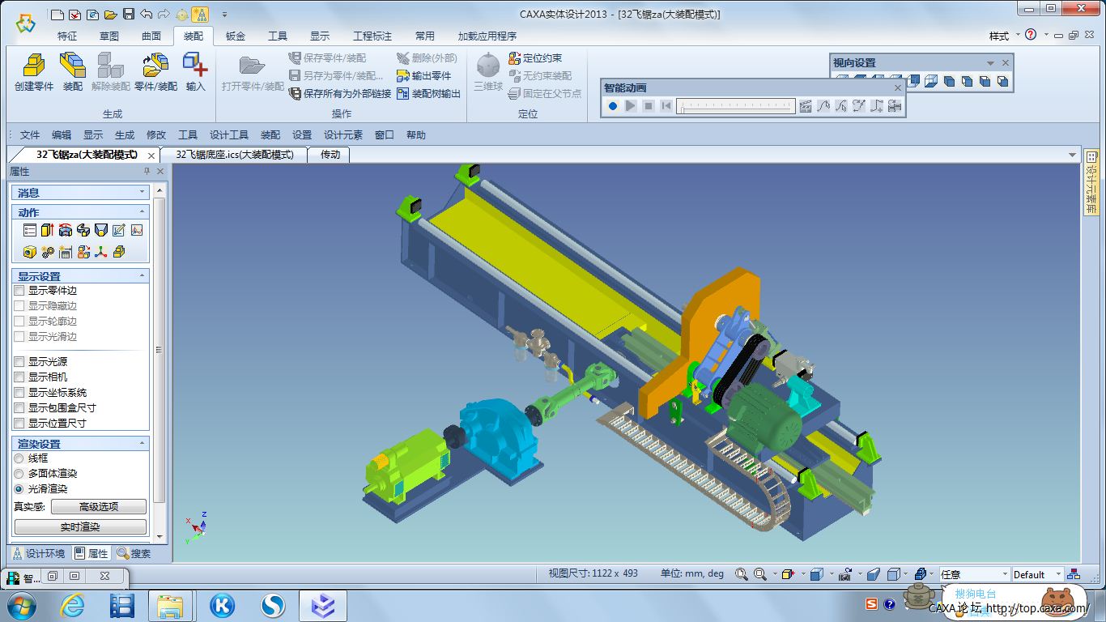Switch to 设计环境 bottom tab
This screenshot has height=622, width=1106.
tap(38, 554)
